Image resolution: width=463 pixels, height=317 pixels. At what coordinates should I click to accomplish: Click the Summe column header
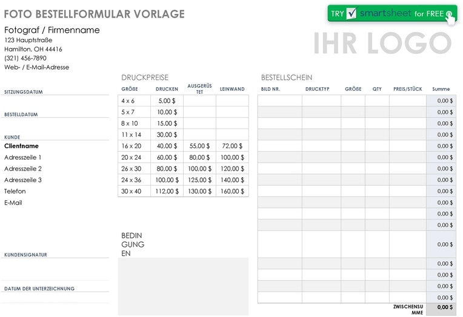(441, 89)
